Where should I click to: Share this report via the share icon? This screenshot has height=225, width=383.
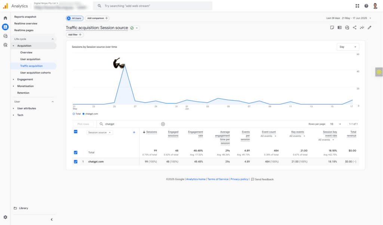pyautogui.click(x=355, y=27)
